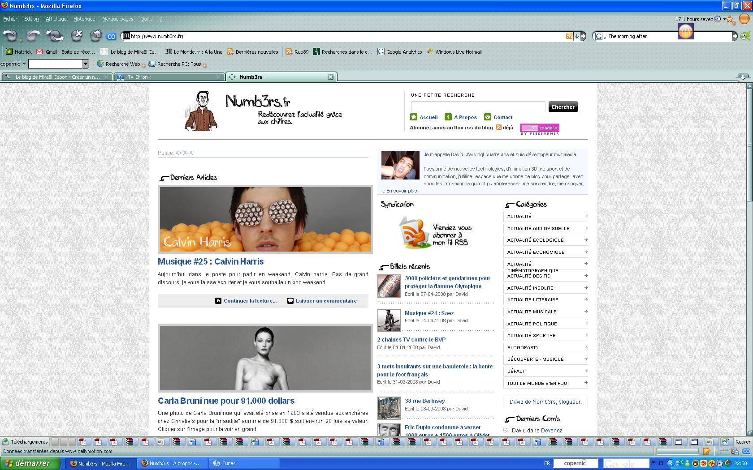Screen dimensions: 753x470
Task: Open the Marque-pages menu
Action: click(117, 19)
